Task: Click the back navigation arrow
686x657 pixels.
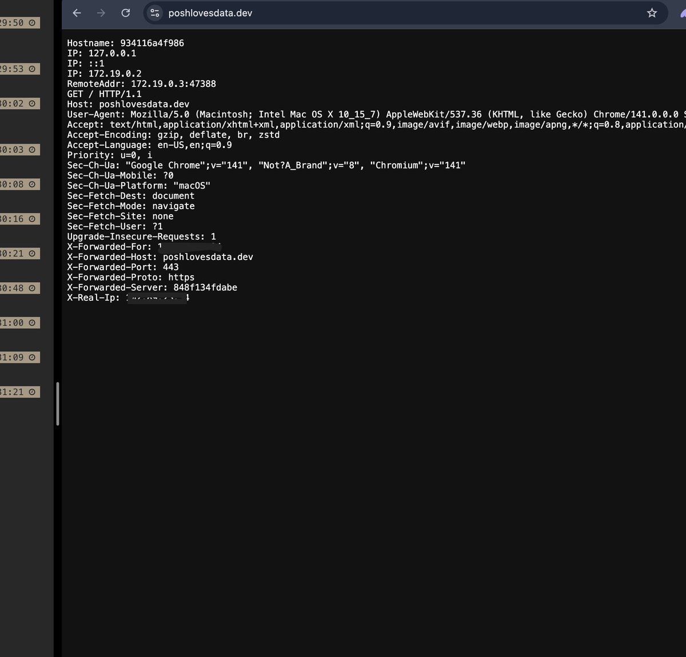Action: pos(77,13)
